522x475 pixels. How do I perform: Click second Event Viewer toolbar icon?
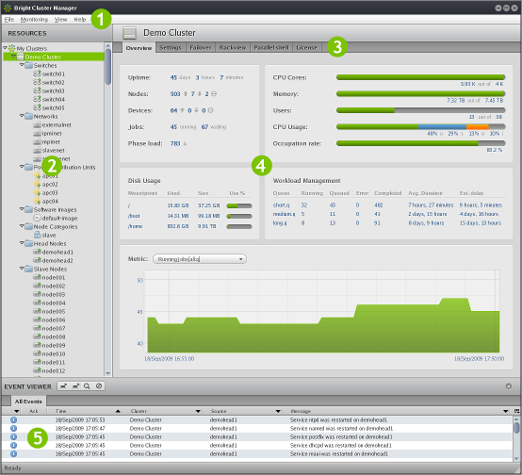point(75,386)
